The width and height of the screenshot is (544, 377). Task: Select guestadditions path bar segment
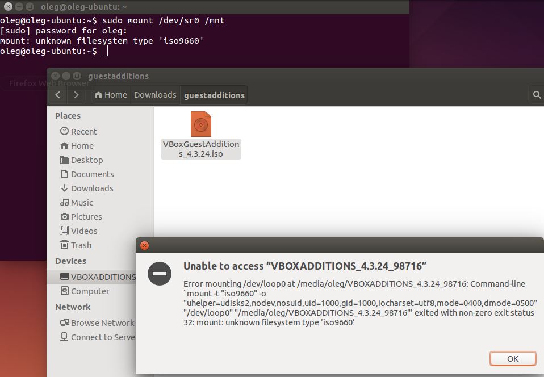click(214, 95)
